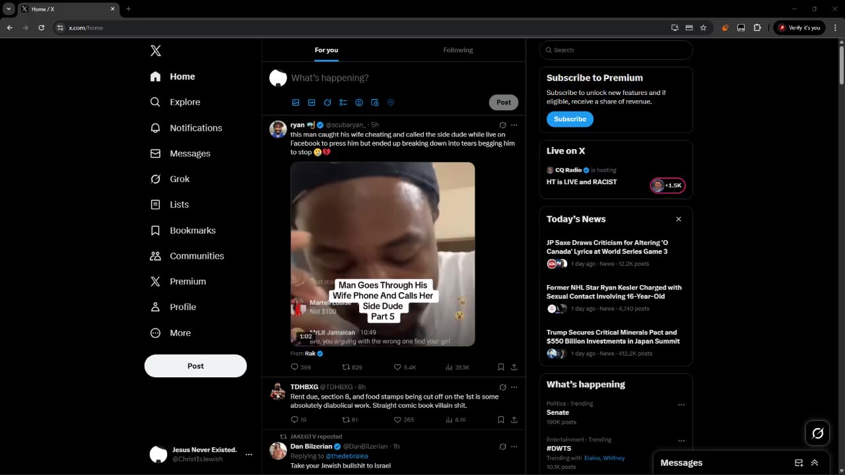Open Grok from the sidebar
Image resolution: width=845 pixels, height=475 pixels.
pos(170,179)
